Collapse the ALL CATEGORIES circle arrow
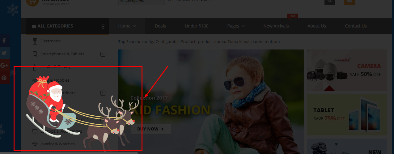 [103, 27]
